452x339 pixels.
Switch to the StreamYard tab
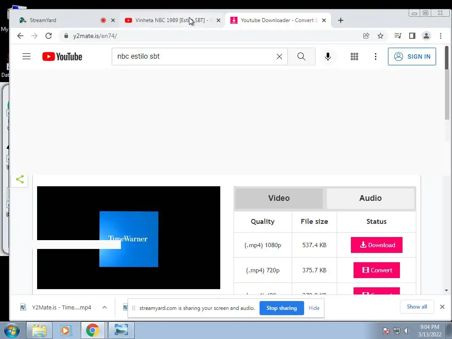point(66,20)
